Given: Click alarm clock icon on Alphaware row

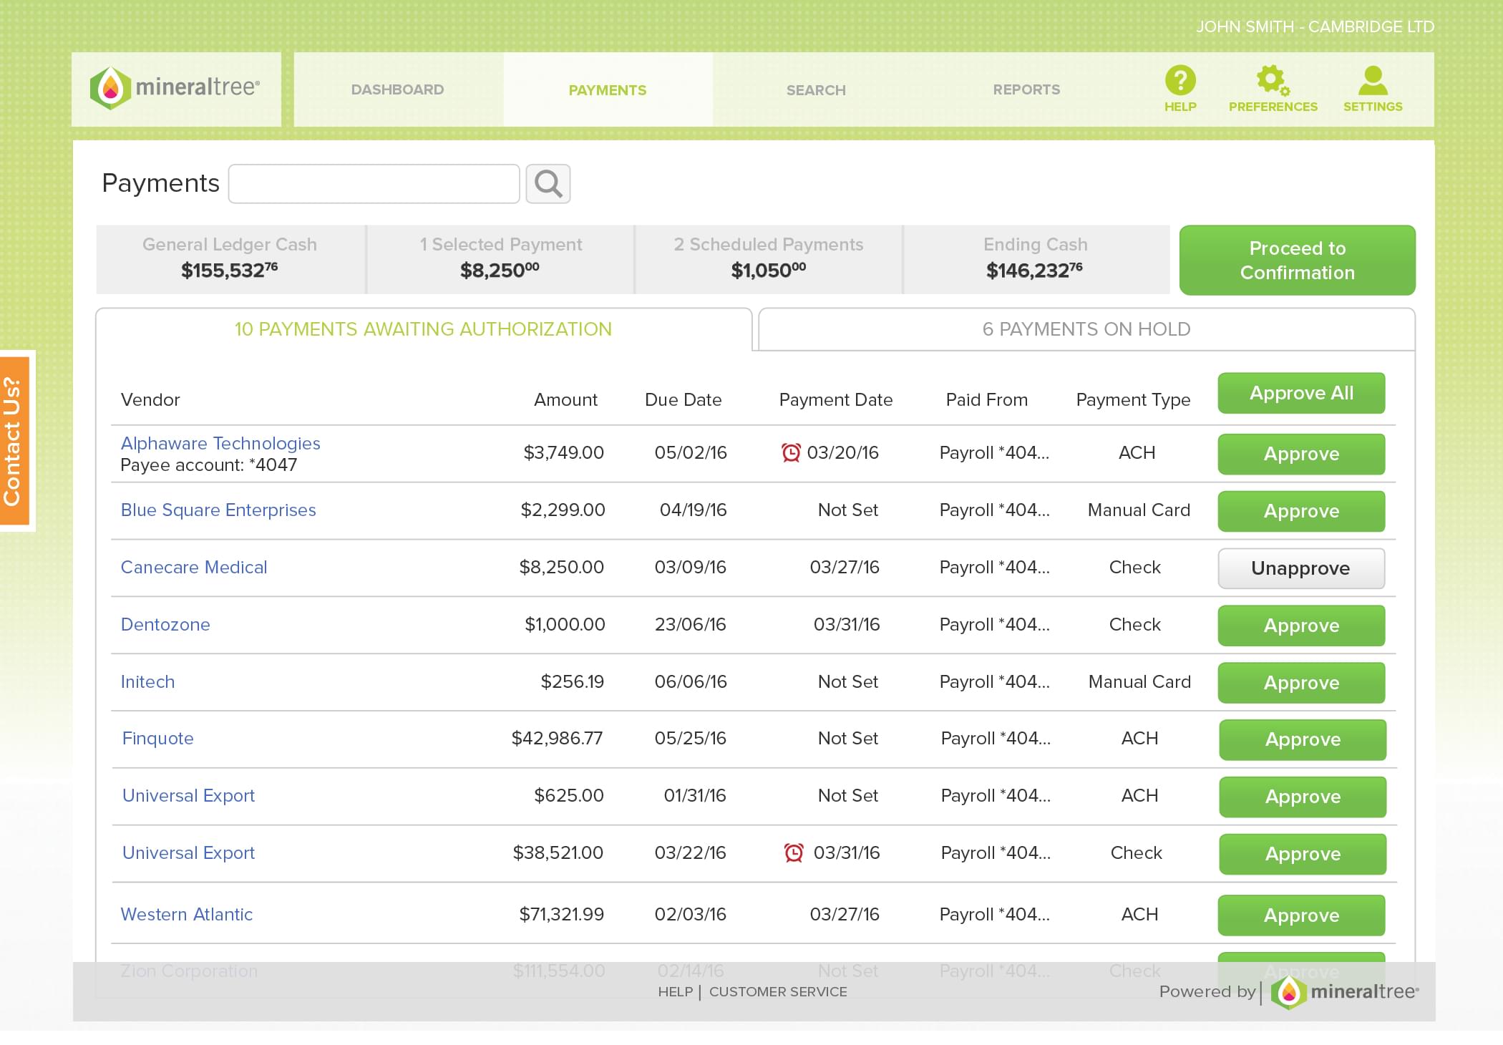Looking at the screenshot, I should pyautogui.click(x=791, y=452).
